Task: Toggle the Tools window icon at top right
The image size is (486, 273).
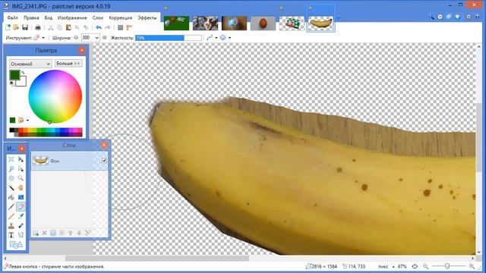Action: (431, 17)
